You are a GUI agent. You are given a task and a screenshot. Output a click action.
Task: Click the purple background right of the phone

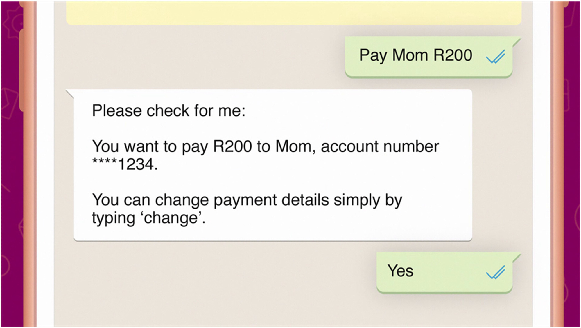572,174
